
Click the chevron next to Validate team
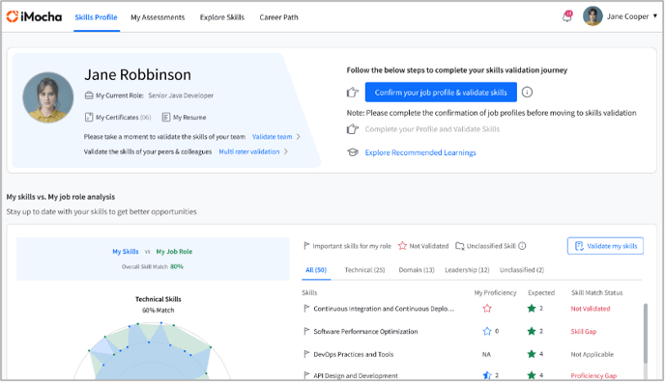pyautogui.click(x=298, y=137)
